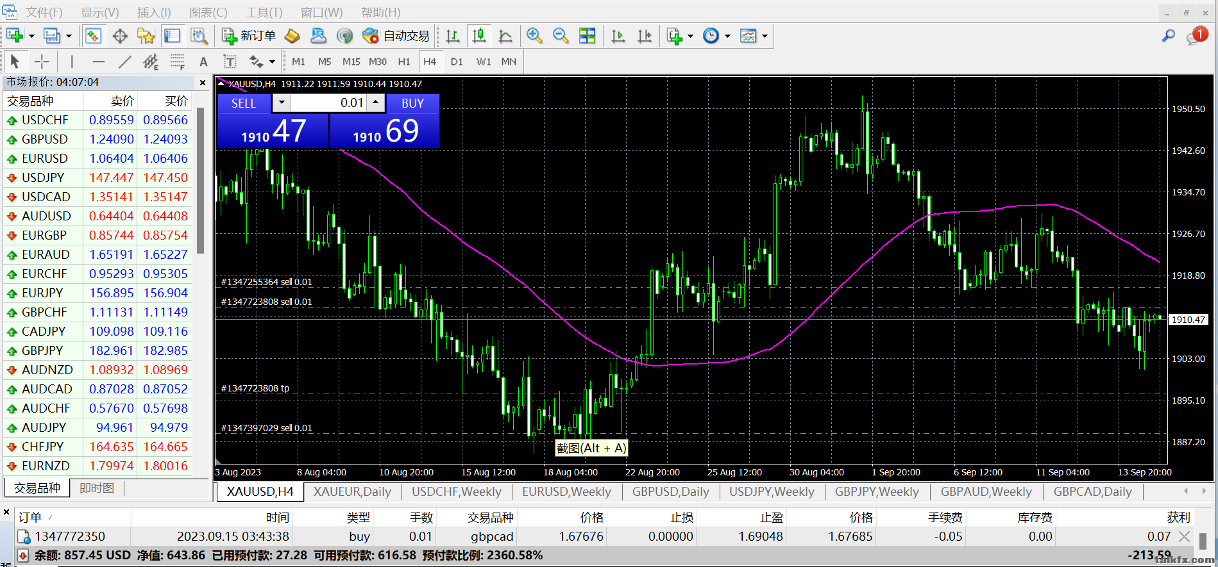Select the EURNZD symbol row

[97, 466]
